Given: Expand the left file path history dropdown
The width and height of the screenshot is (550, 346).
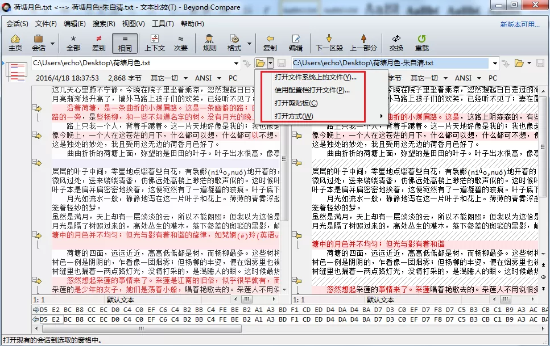Looking at the screenshot, I should [x=237, y=64].
